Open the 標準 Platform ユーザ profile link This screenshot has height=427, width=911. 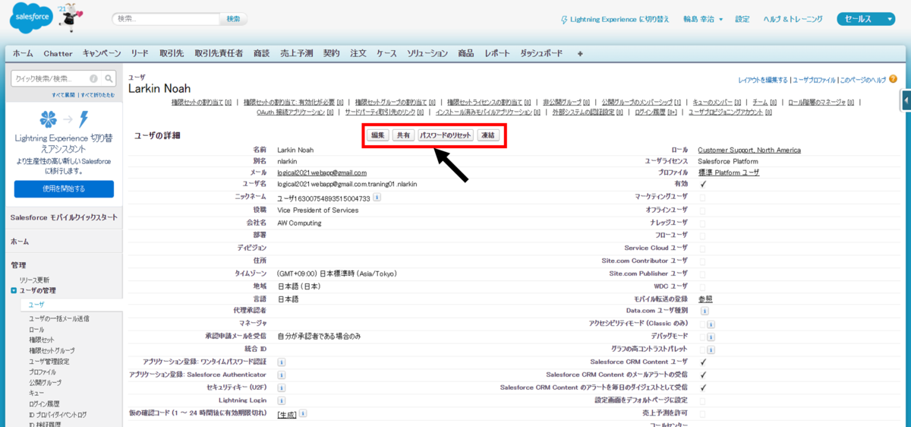tap(728, 172)
